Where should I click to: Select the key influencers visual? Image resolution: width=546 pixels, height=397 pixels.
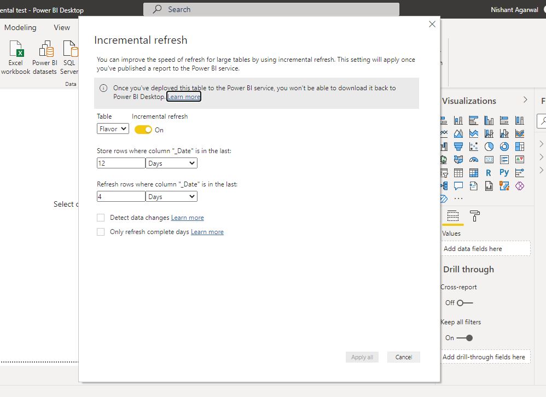[520, 173]
